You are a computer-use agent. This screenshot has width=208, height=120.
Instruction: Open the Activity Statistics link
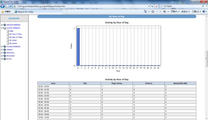(13, 28)
